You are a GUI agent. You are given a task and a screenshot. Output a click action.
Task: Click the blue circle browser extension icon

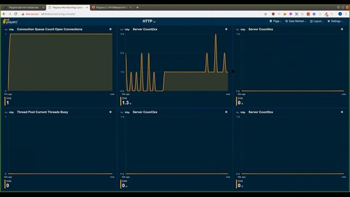[x=314, y=14]
